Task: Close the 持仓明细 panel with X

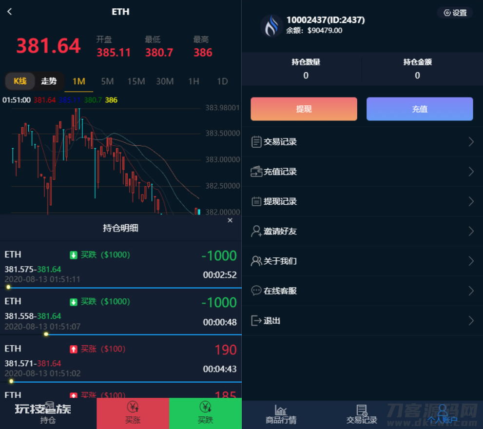Action: pos(230,220)
